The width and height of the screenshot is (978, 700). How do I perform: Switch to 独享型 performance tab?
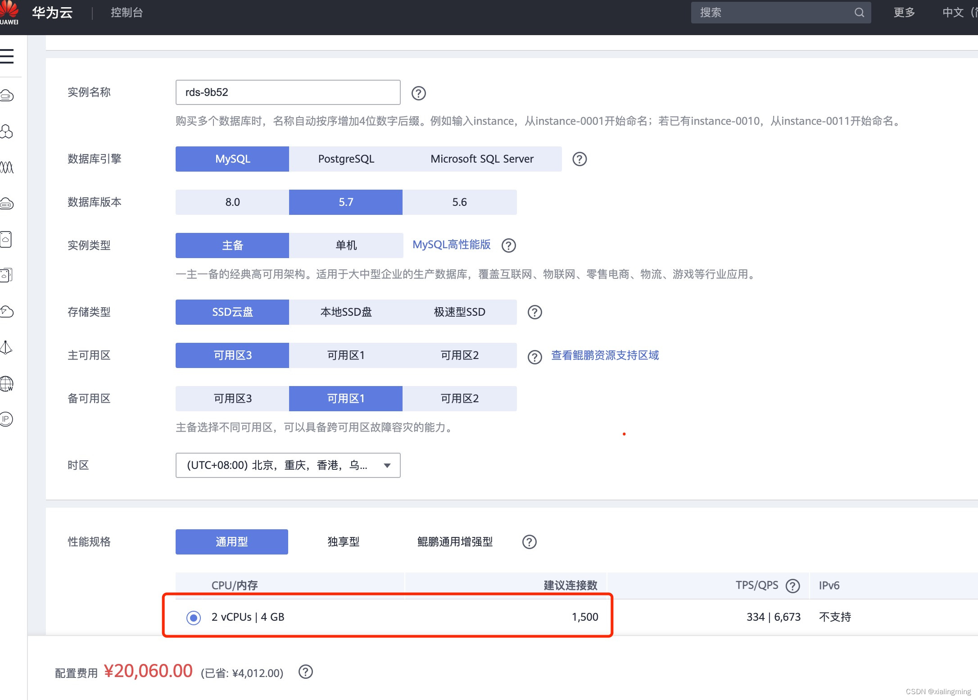coord(344,542)
